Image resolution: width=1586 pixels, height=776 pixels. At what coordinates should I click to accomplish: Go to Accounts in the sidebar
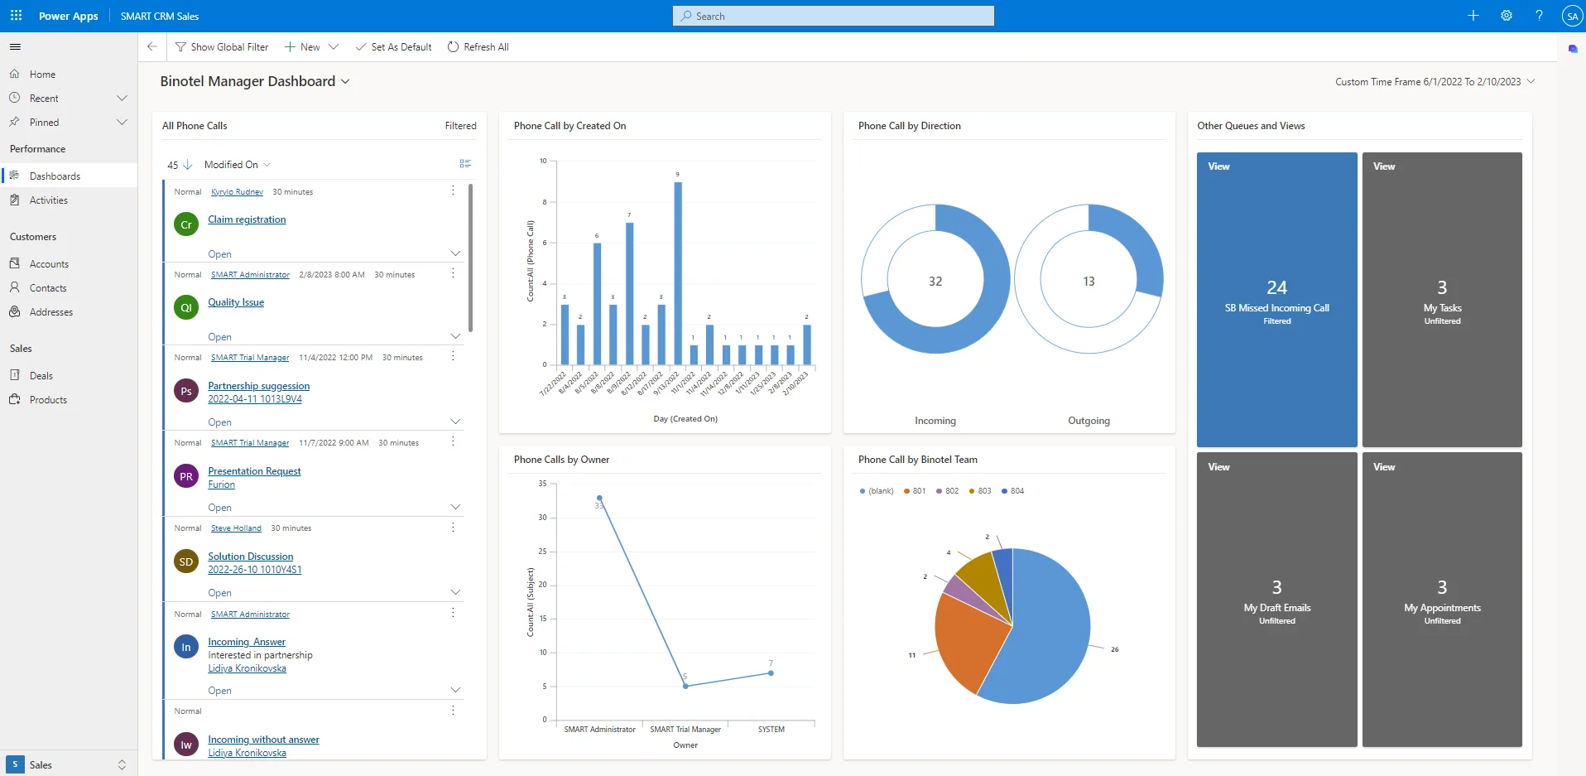[x=49, y=264]
